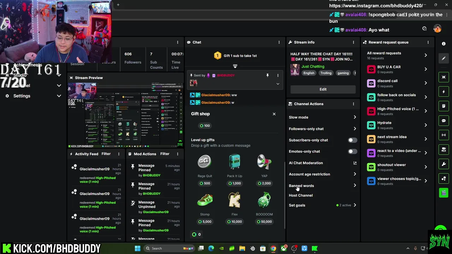Click the High-Pitched voice reward row

pos(397,111)
